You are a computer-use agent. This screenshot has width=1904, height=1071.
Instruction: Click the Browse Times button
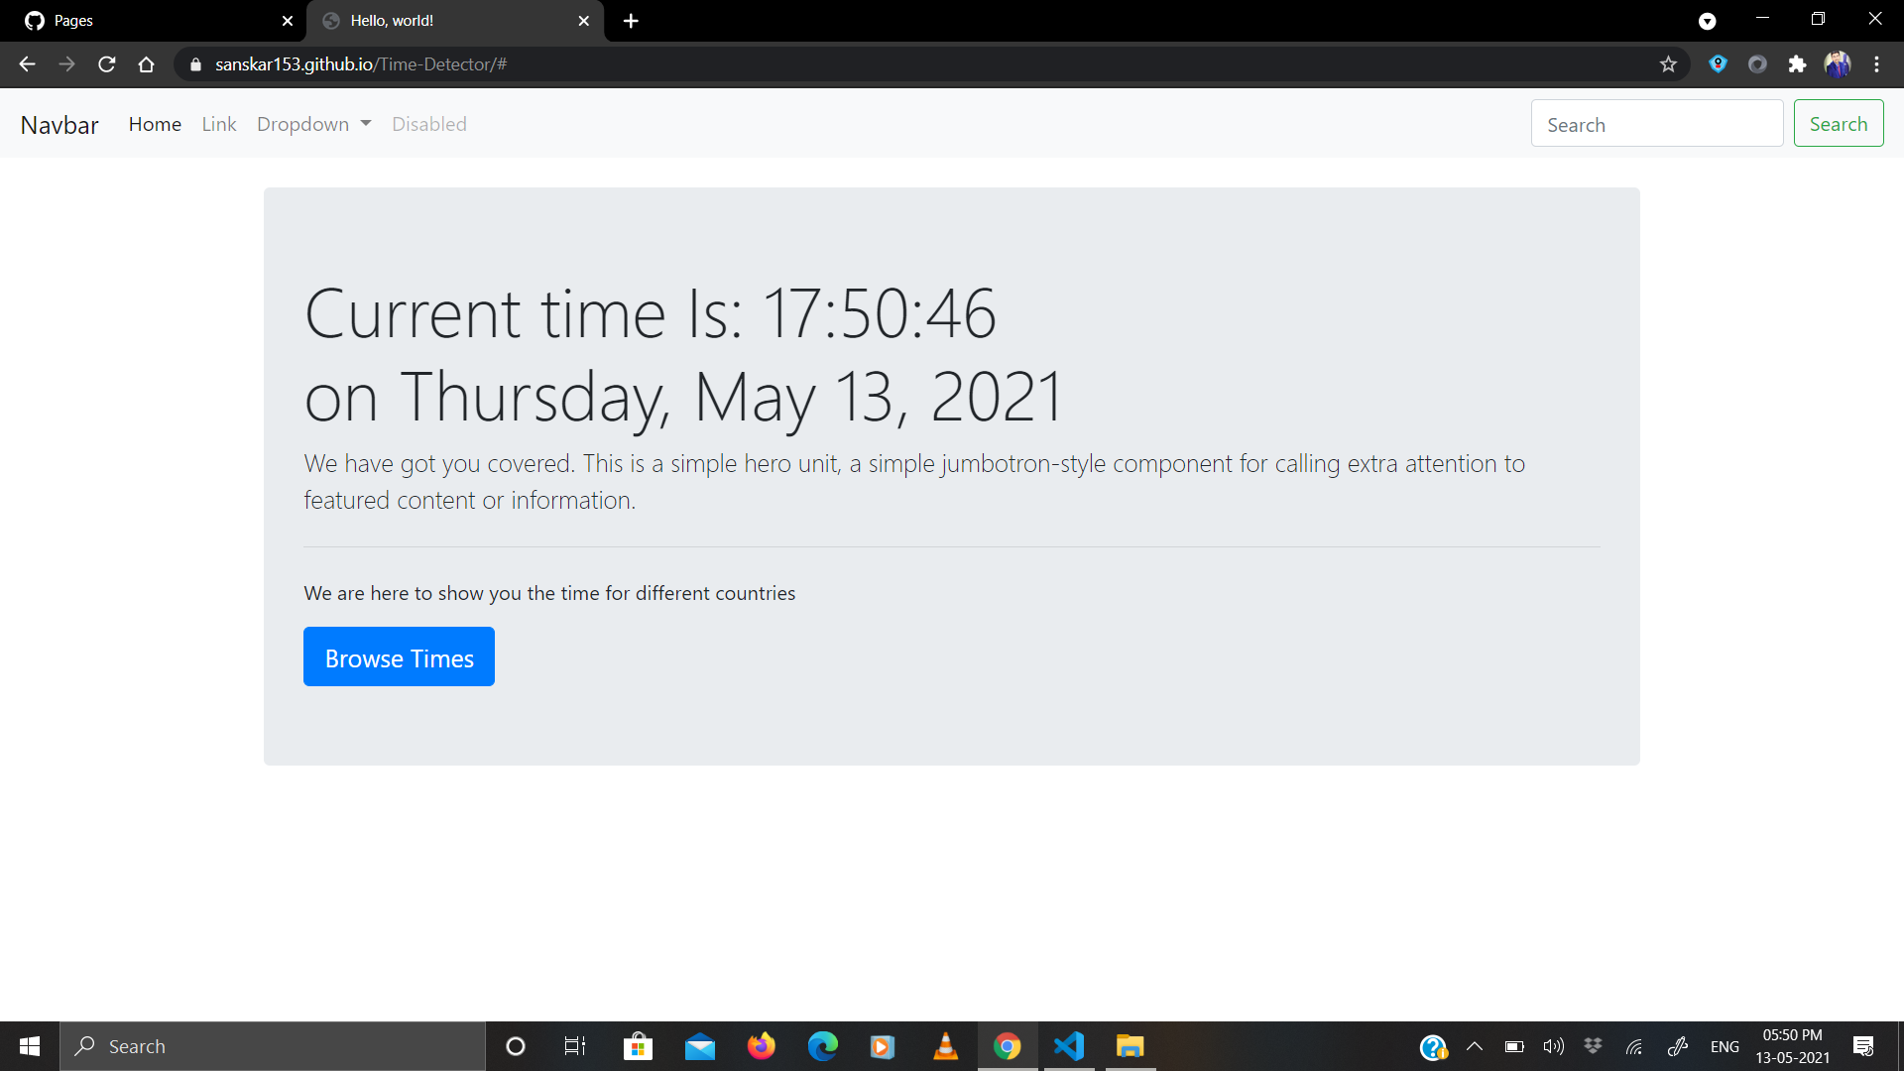(399, 656)
